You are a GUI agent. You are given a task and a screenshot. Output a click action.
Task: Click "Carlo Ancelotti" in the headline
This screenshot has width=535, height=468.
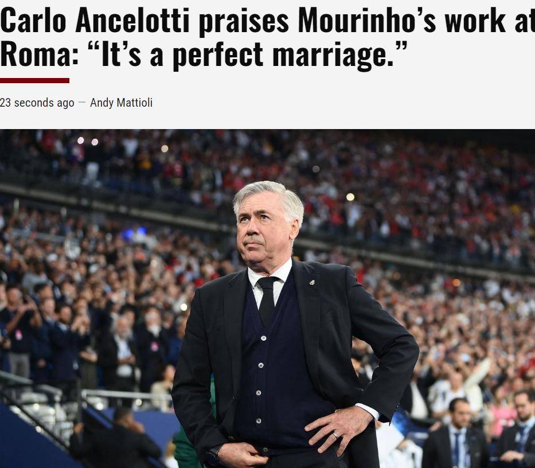click(x=95, y=21)
